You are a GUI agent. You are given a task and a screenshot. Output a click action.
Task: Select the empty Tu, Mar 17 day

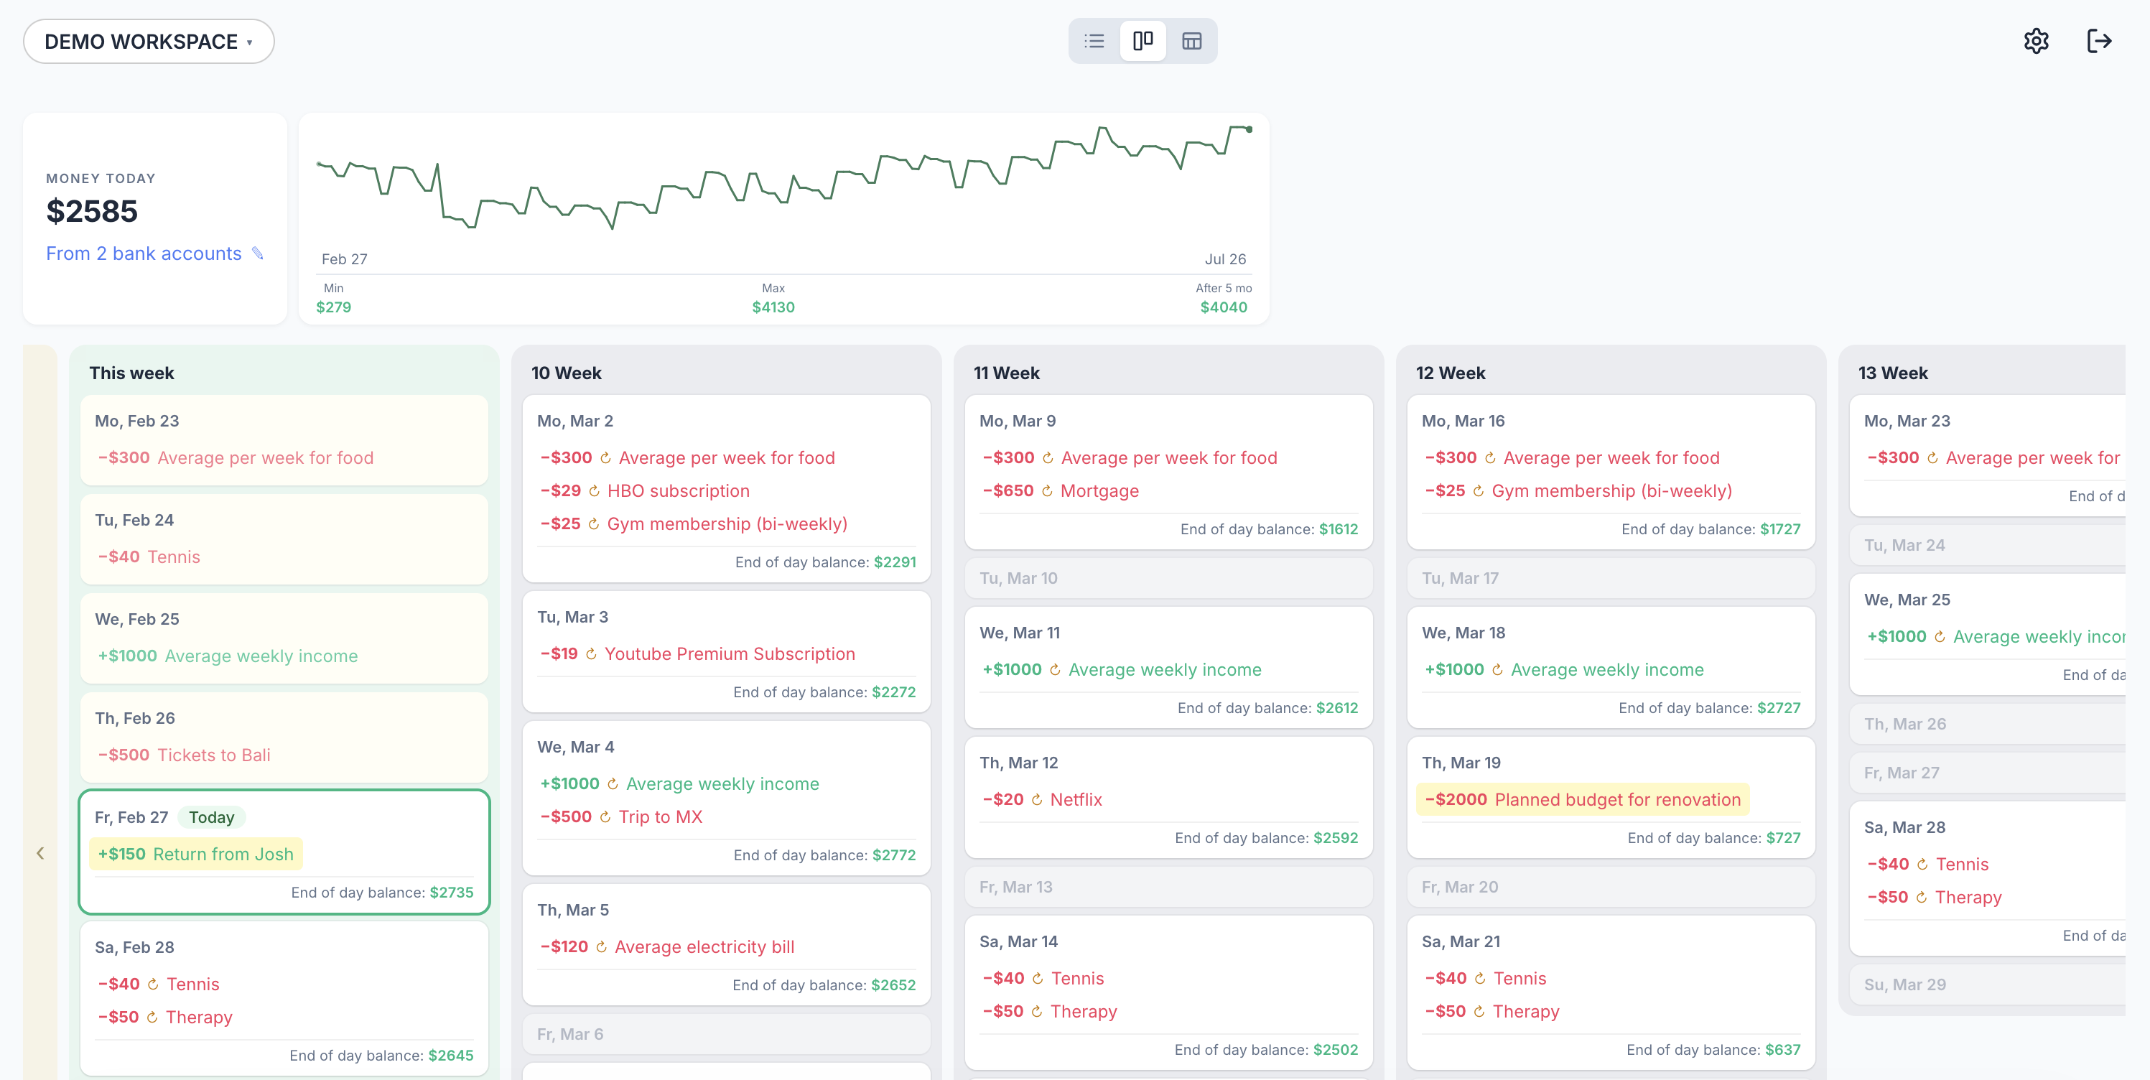click(1611, 578)
